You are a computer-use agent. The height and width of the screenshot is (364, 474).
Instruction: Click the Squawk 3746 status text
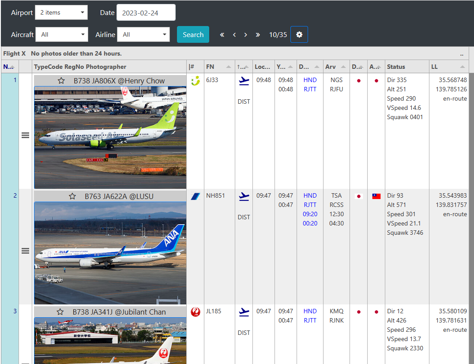click(405, 233)
